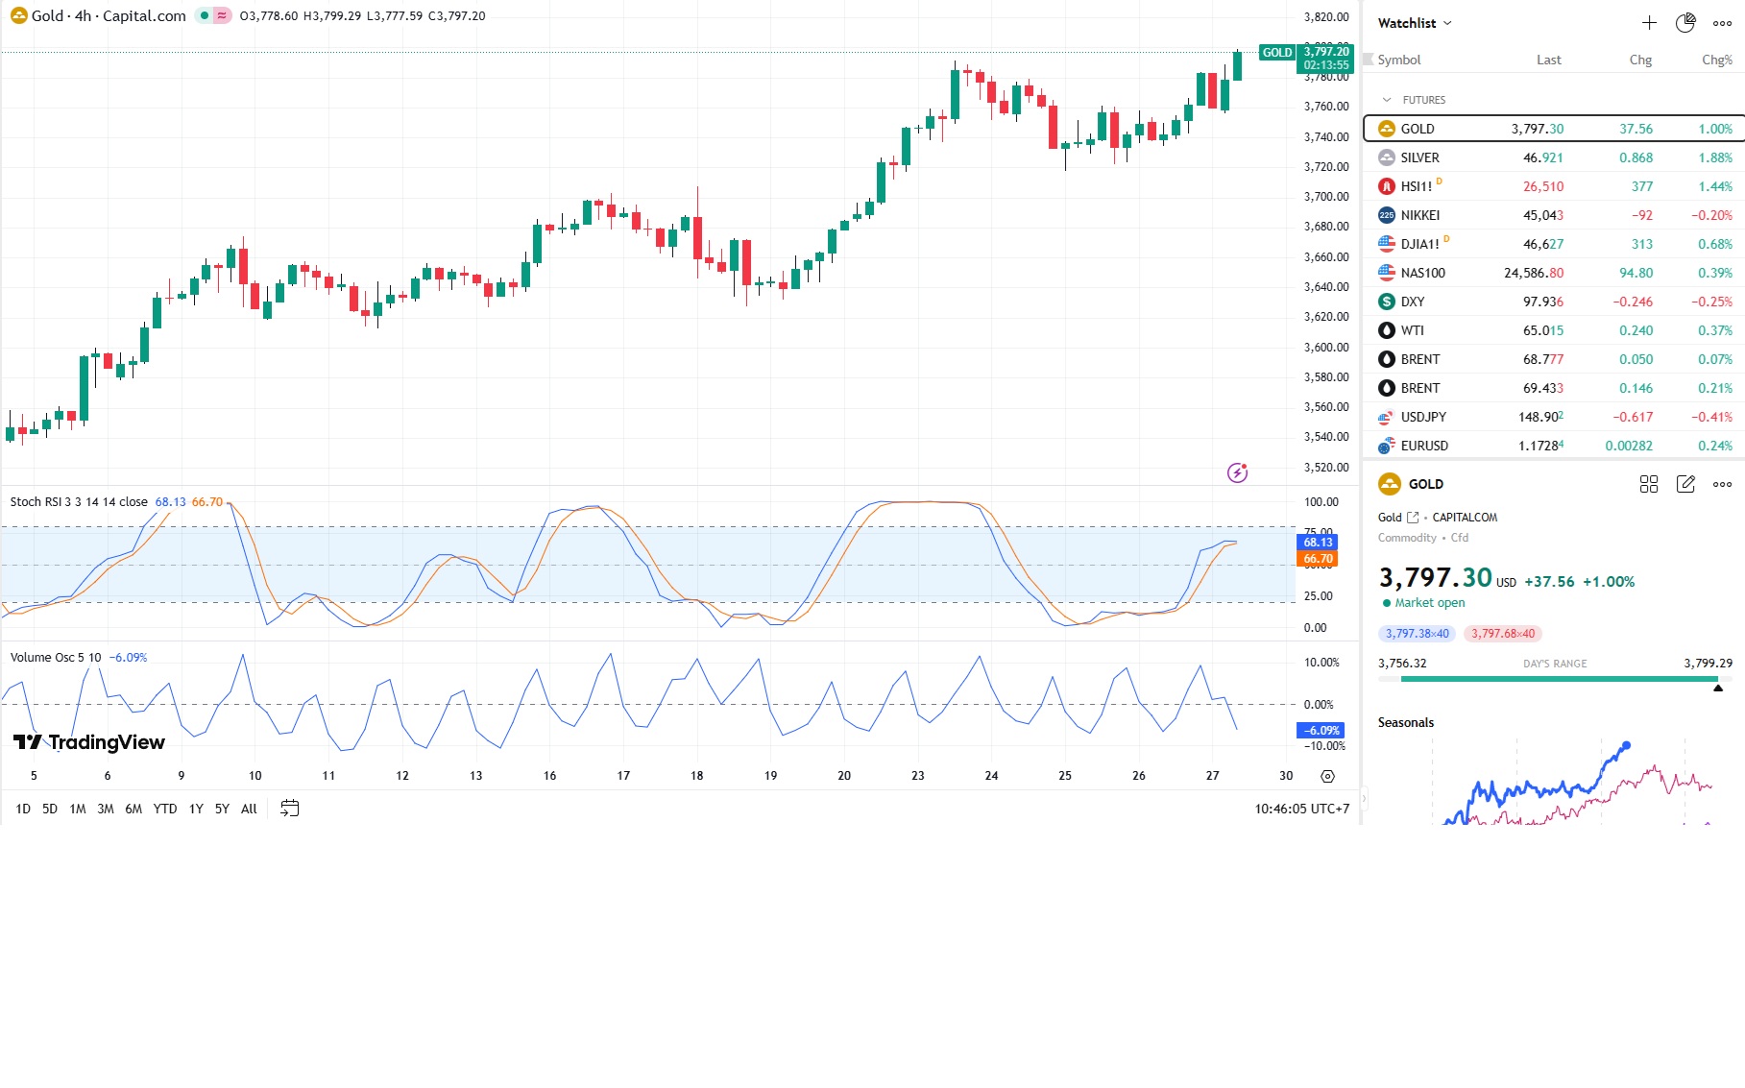The image size is (1745, 1088).
Task: Click the blue 3,797.38 bid price button
Action: [x=1417, y=634]
